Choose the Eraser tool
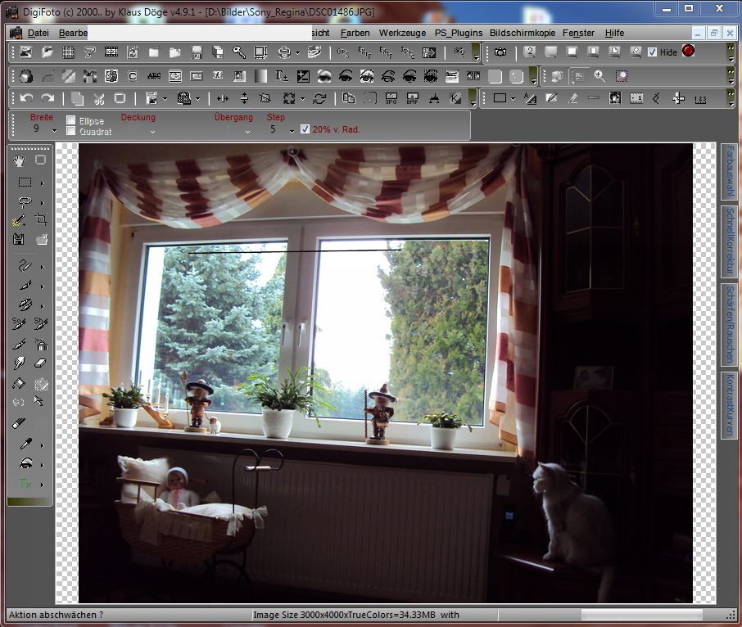Screen dimensions: 742x627 pyautogui.click(x=41, y=363)
